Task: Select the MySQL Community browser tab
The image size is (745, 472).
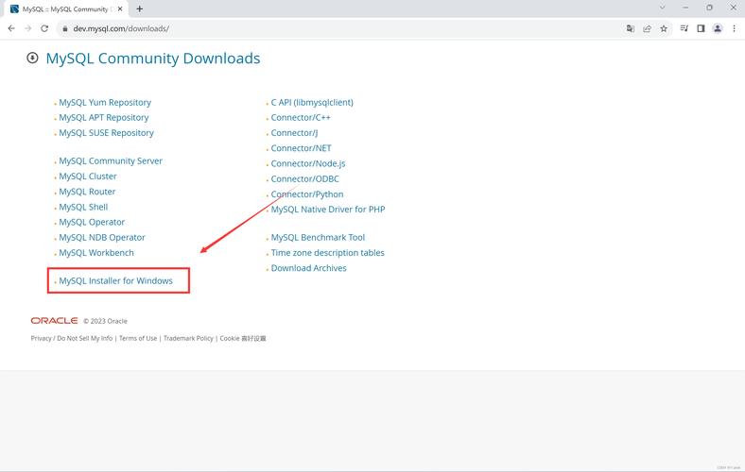Action: (65, 9)
